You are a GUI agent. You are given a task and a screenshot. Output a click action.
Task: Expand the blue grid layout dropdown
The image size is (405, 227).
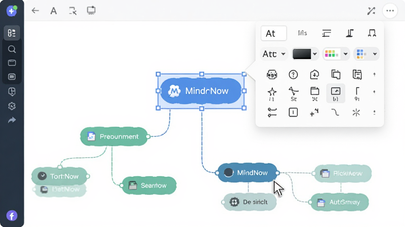coord(366,54)
